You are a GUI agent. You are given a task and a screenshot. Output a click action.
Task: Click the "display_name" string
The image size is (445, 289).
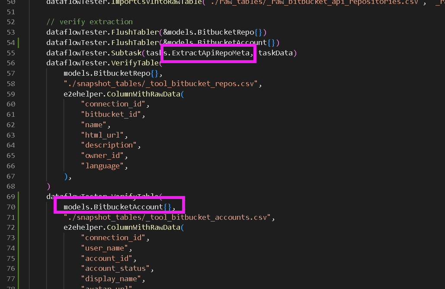pos(111,279)
